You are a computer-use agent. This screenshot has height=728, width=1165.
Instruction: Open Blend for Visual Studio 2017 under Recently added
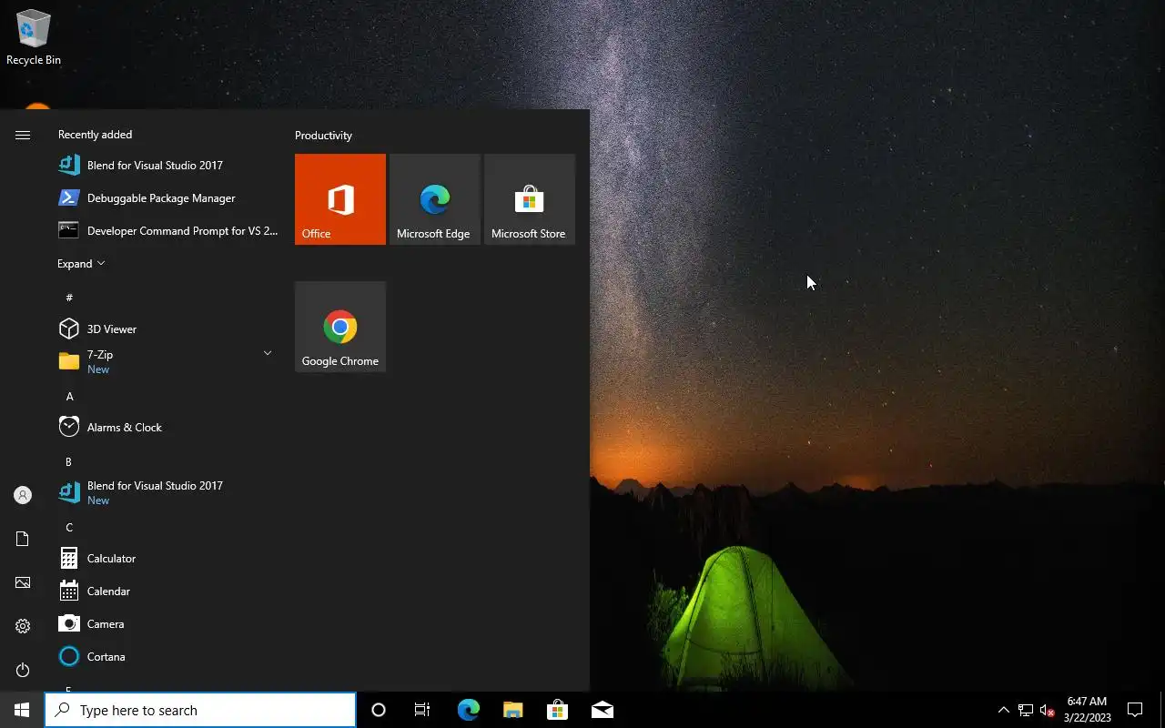click(x=167, y=165)
